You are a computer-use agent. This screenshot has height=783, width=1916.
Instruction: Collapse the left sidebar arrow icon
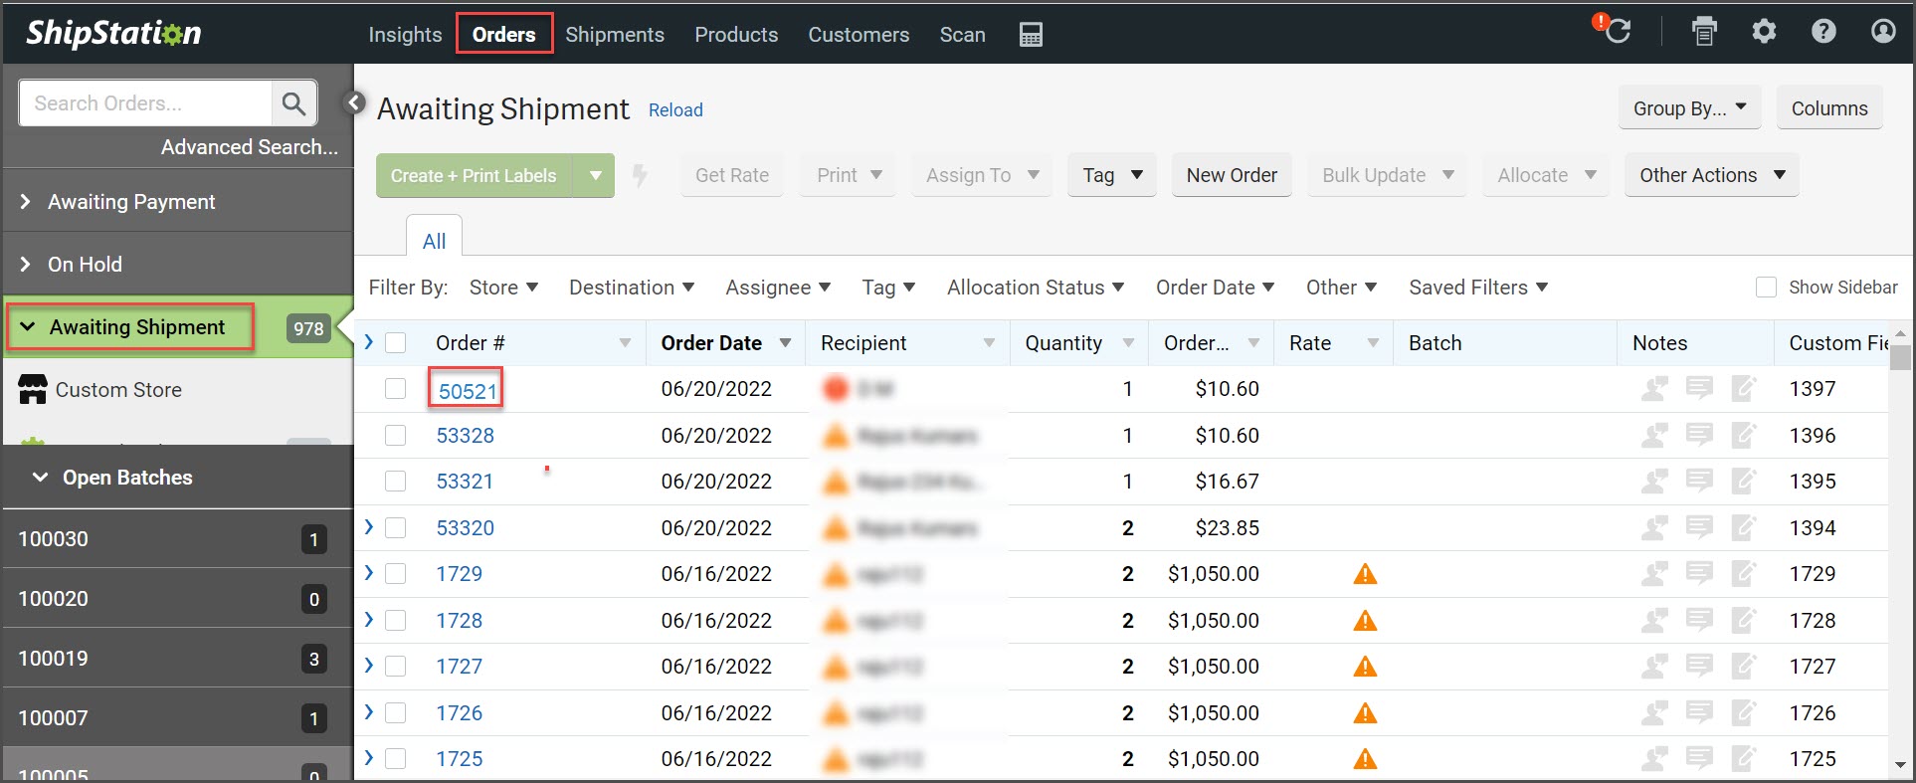tap(354, 102)
